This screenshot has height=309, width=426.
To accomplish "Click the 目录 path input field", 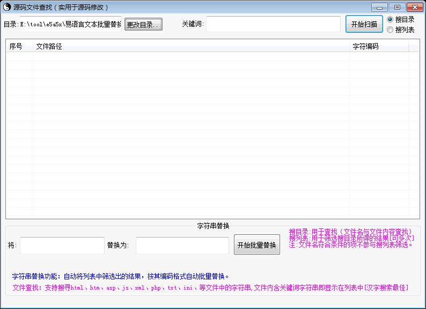I will click(x=70, y=24).
